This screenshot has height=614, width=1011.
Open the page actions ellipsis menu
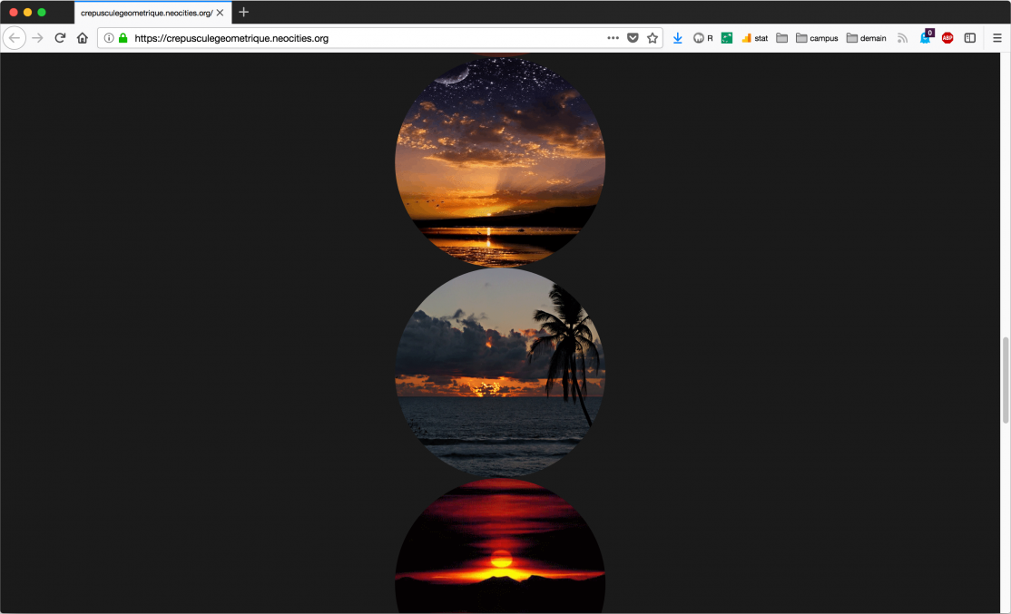(x=613, y=38)
